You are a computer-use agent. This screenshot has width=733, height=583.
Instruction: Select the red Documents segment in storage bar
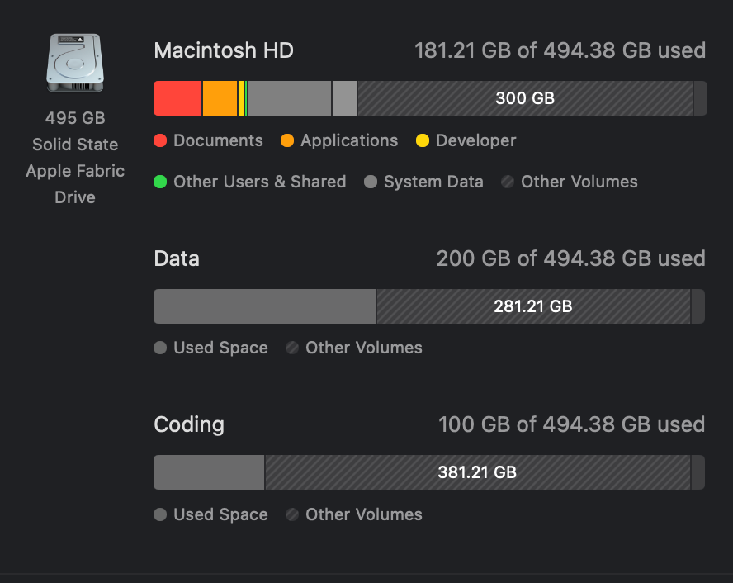tap(177, 98)
